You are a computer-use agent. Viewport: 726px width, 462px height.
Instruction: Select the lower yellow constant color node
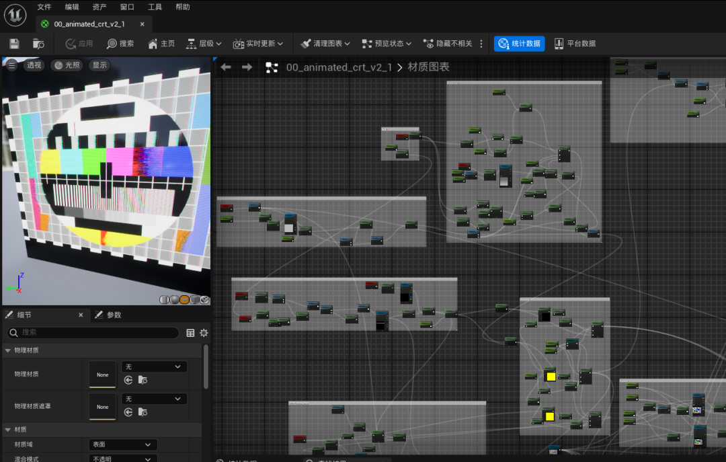pos(550,416)
